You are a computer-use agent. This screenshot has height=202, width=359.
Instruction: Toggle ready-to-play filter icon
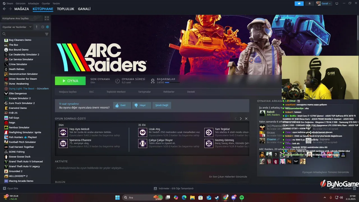coord(47,27)
